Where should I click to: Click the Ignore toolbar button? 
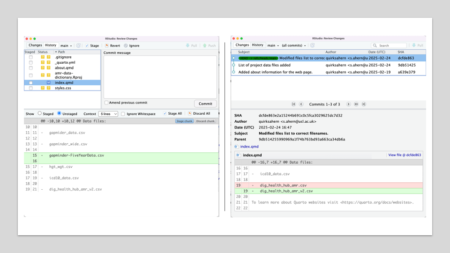(132, 45)
